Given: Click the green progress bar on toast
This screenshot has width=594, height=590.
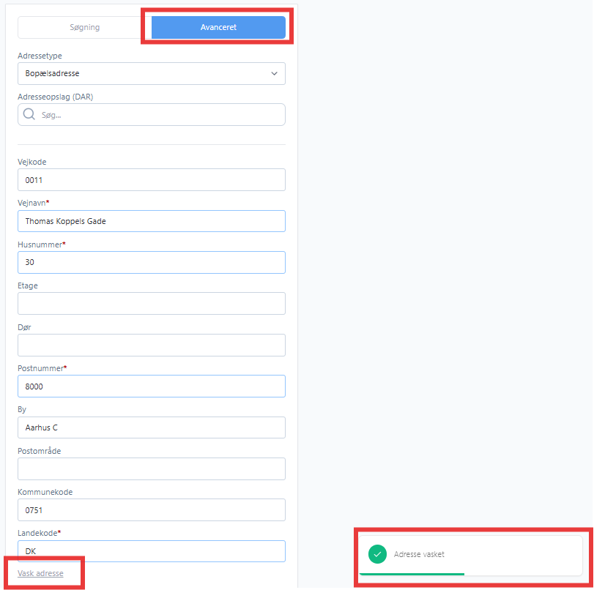Looking at the screenshot, I should 412,574.
